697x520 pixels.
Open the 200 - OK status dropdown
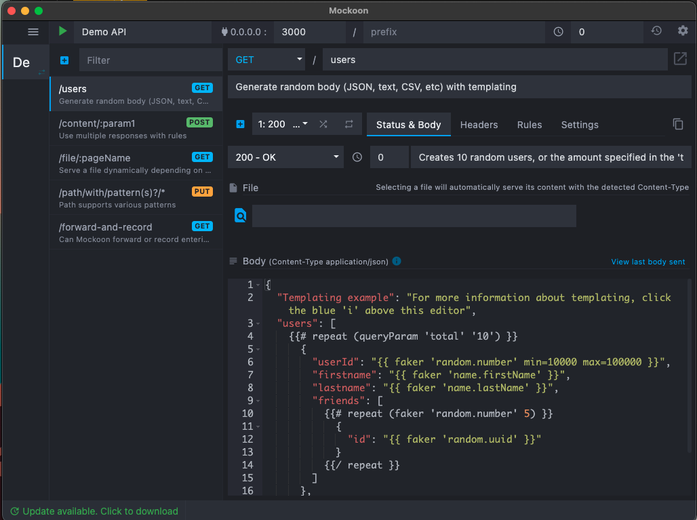pyautogui.click(x=285, y=157)
